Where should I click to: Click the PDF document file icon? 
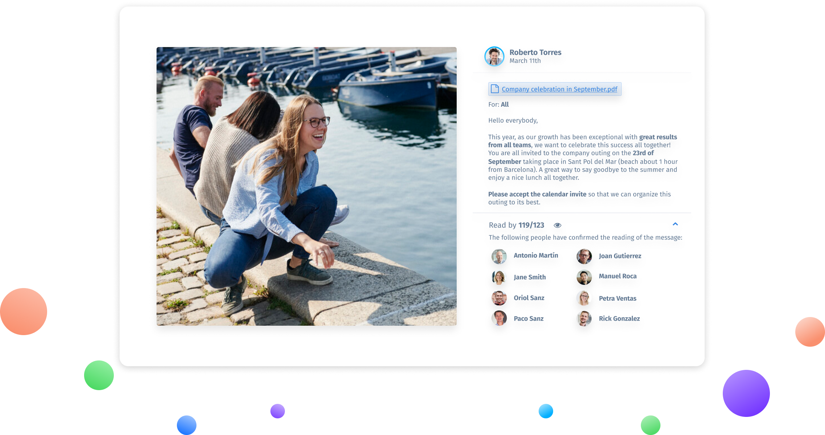pyautogui.click(x=494, y=89)
